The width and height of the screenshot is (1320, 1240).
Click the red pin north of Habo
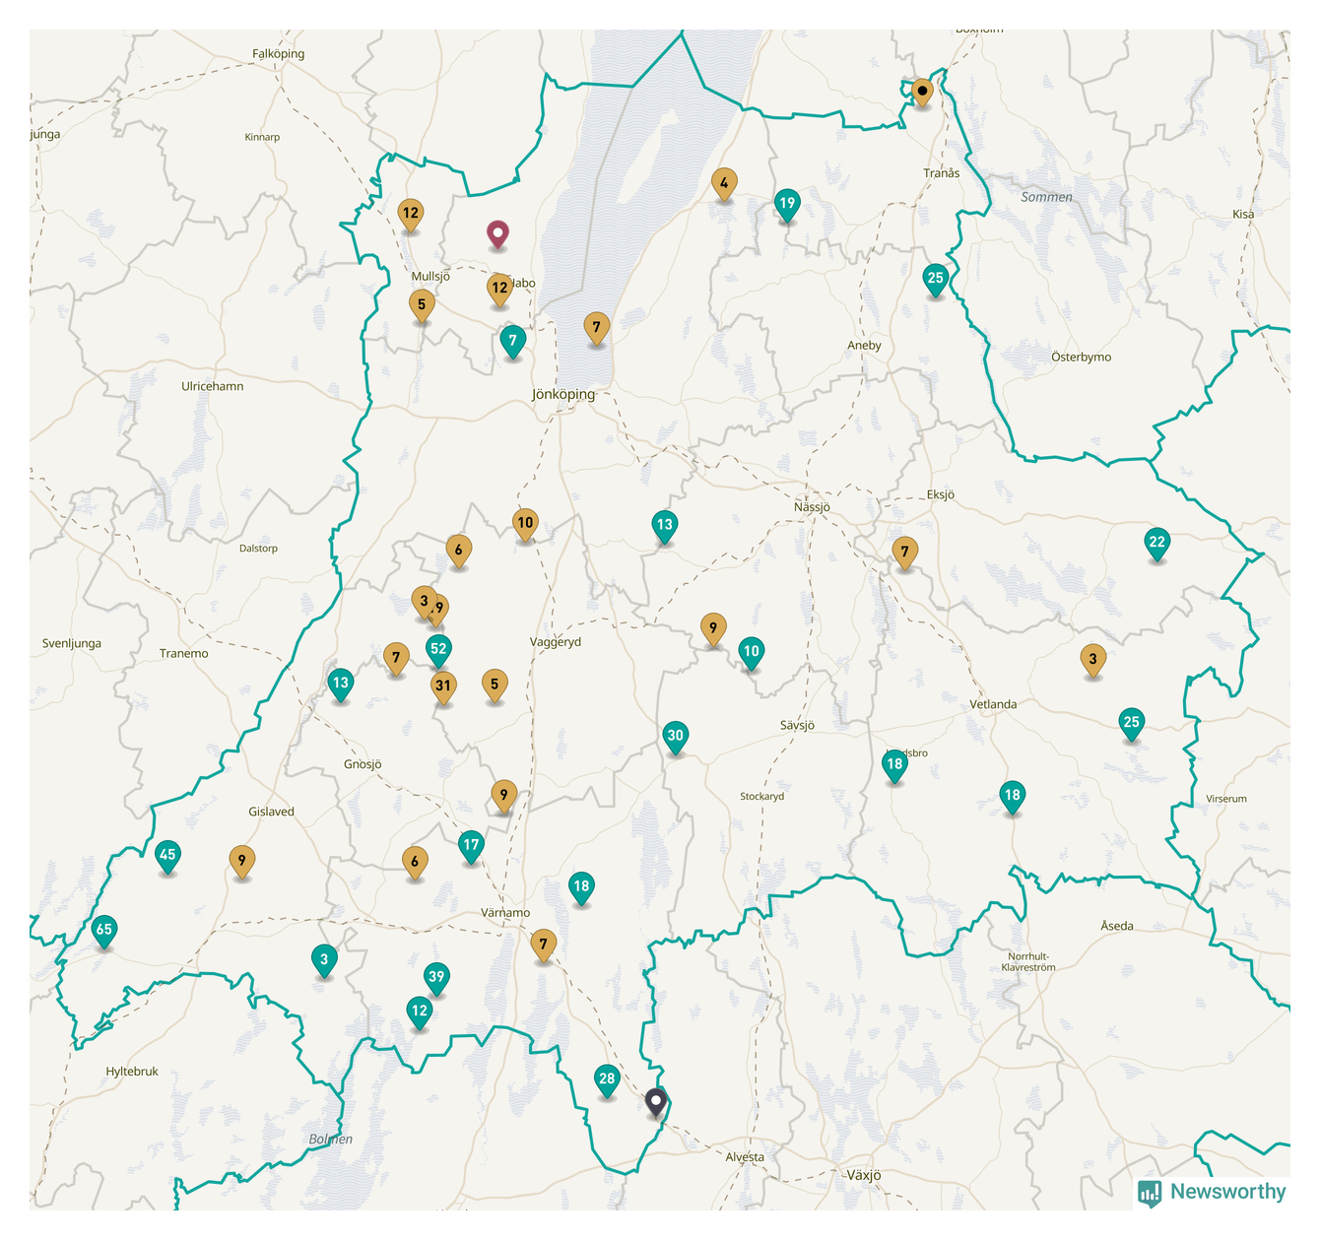tap(498, 234)
